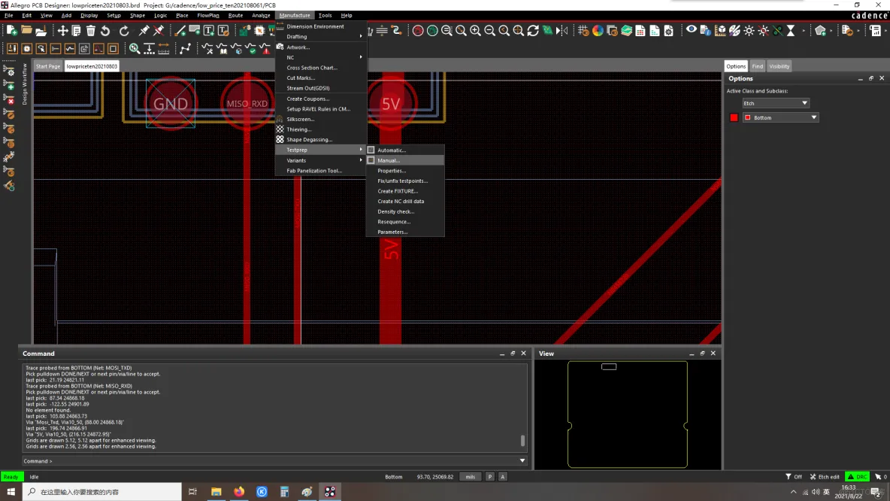Expand the NC submenu
Image resolution: width=890 pixels, height=501 pixels.
coord(321,57)
